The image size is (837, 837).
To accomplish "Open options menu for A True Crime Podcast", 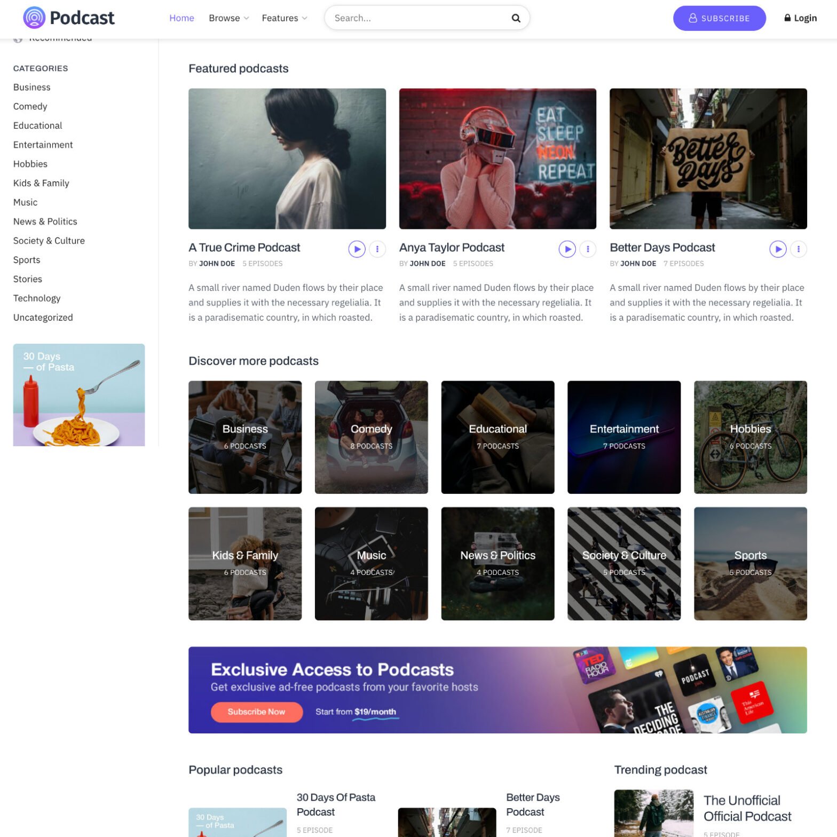I will (x=377, y=249).
